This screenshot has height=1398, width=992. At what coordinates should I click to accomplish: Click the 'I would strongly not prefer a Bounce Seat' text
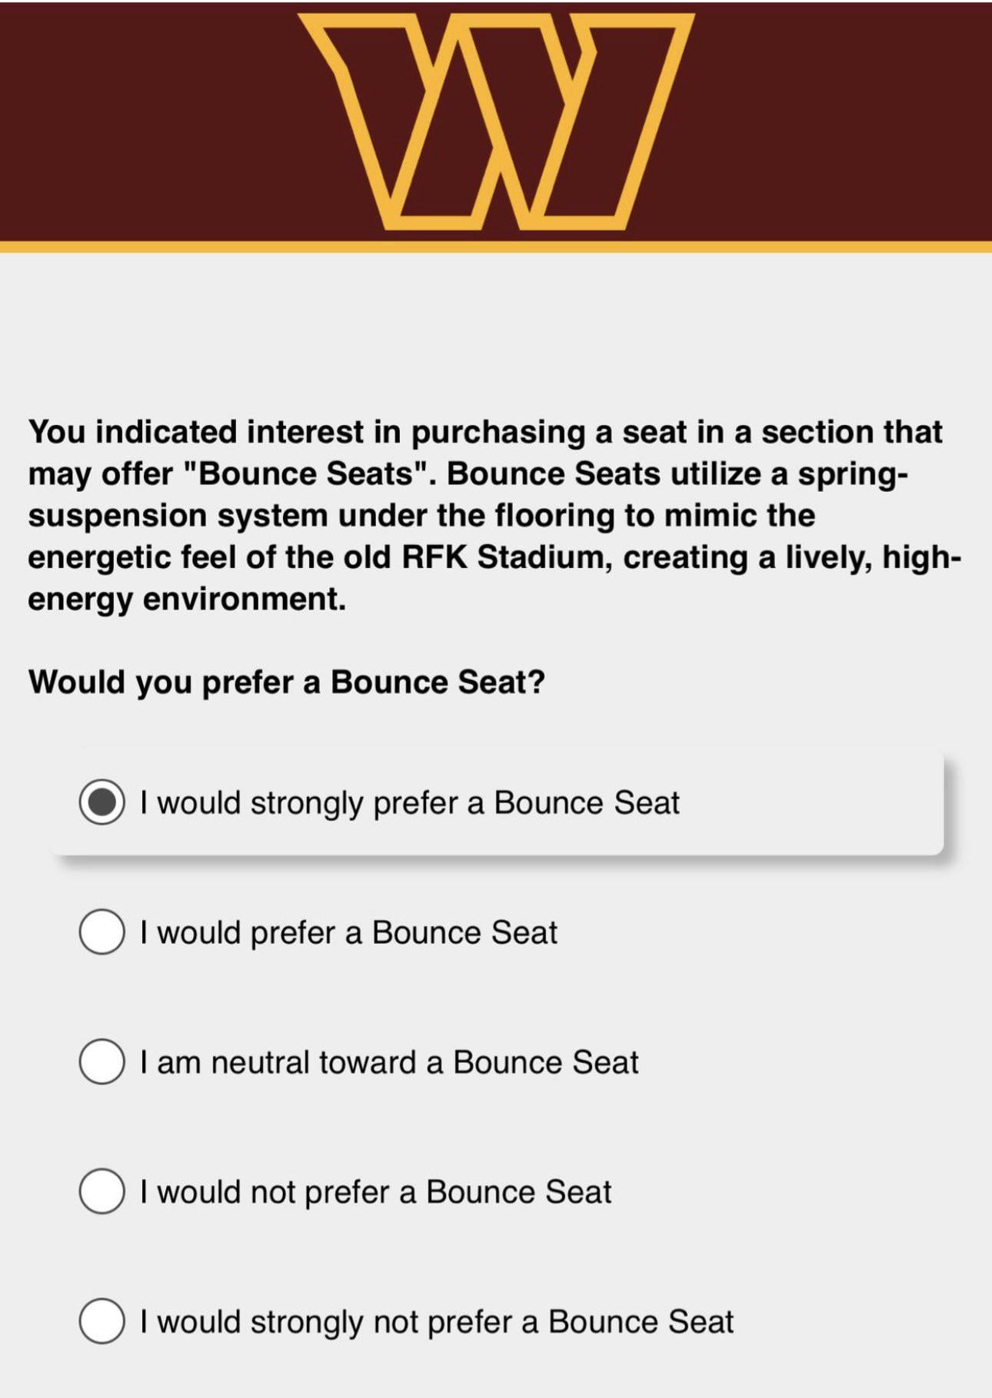tap(437, 1323)
